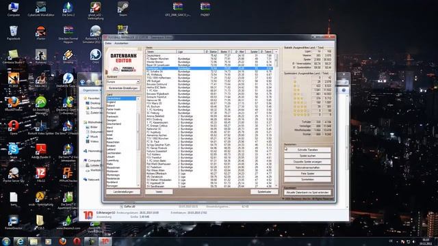Open Boilsoft Video Splitter shortcut
438x246 pixels.
pos(41,128)
